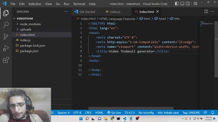The height and width of the screenshot is (122, 218).
Task: Toggle the bottom panel layout button
Action: point(182,4)
